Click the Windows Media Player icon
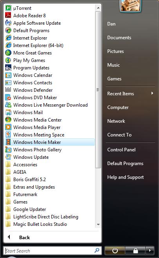The width and height of the screenshot is (159, 258). point(8,127)
